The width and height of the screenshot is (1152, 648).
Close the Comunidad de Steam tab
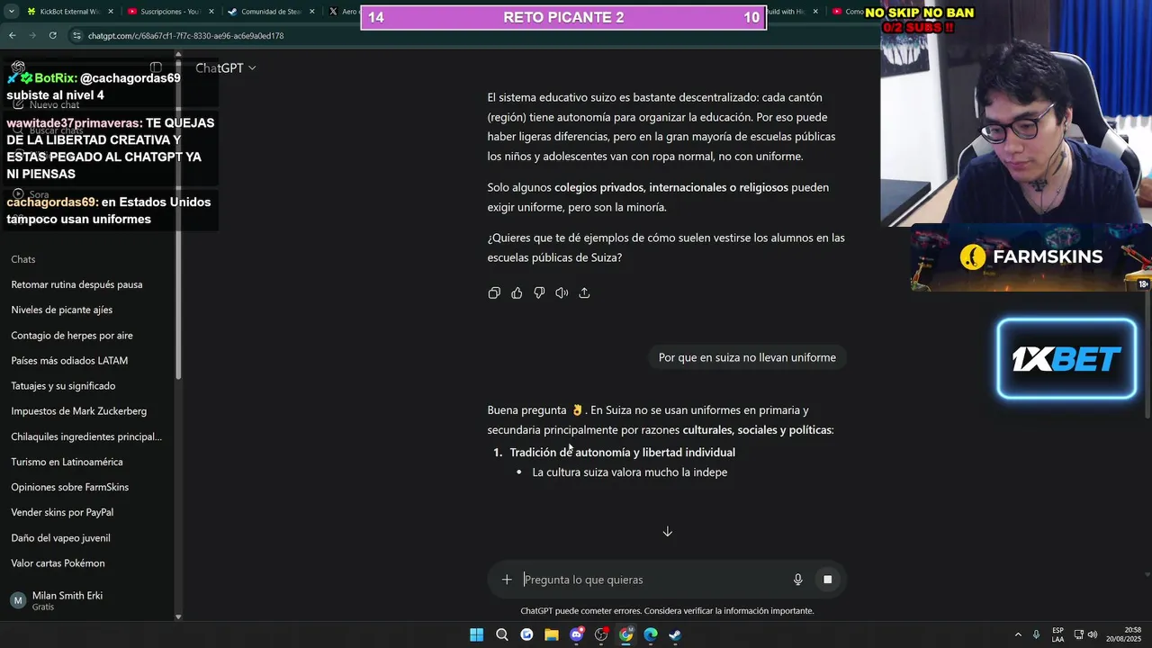click(312, 12)
